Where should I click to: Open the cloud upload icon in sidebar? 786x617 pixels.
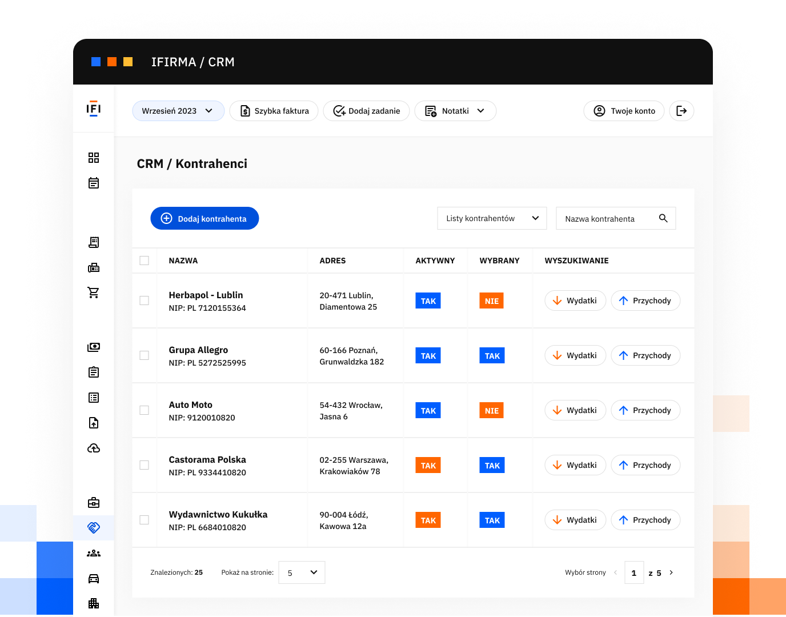[x=94, y=448]
